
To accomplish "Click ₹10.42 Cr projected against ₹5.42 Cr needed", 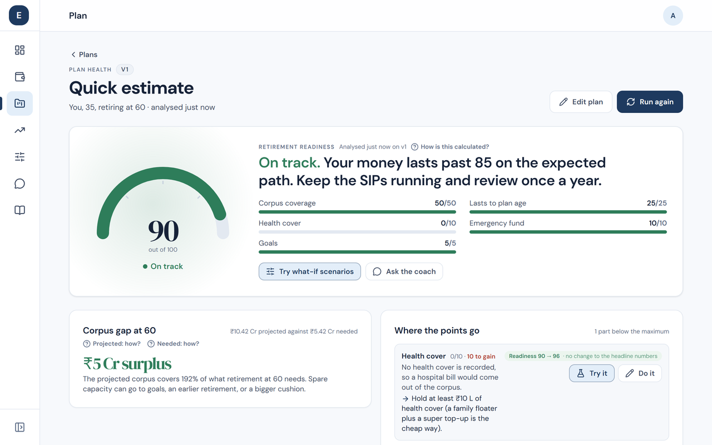I will tap(294, 332).
